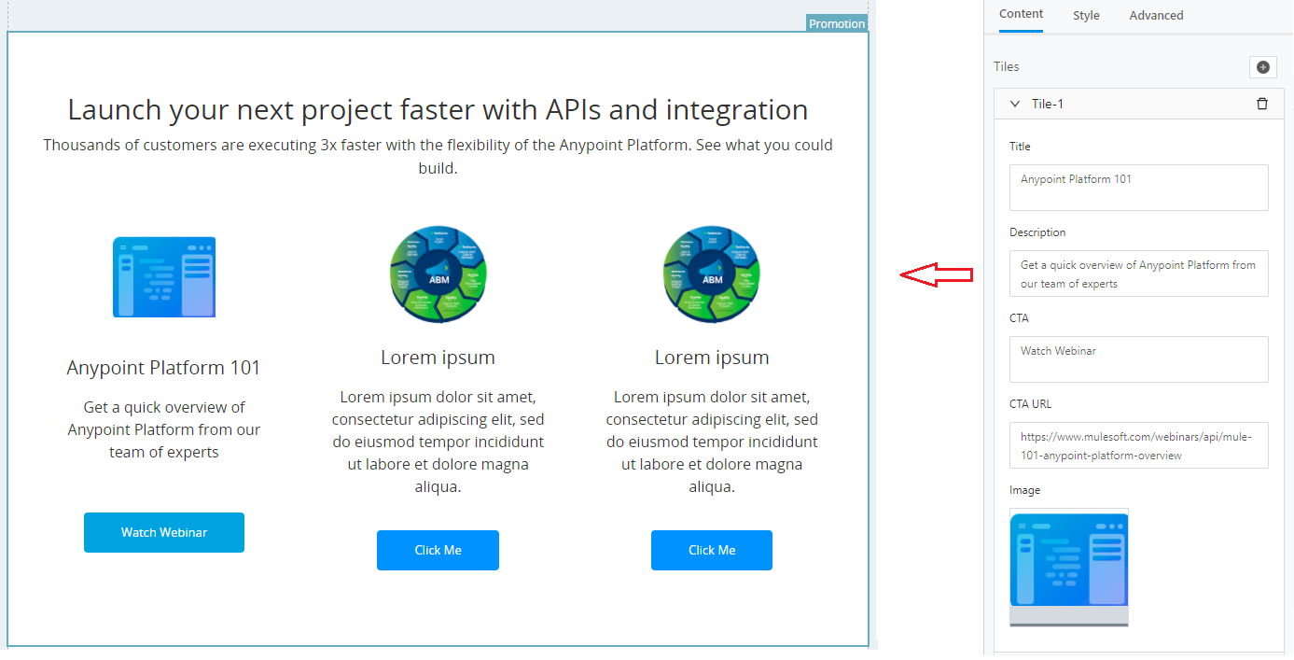Select 'Get a quick overview' tile description
This screenshot has width=1294, height=660.
click(164, 429)
